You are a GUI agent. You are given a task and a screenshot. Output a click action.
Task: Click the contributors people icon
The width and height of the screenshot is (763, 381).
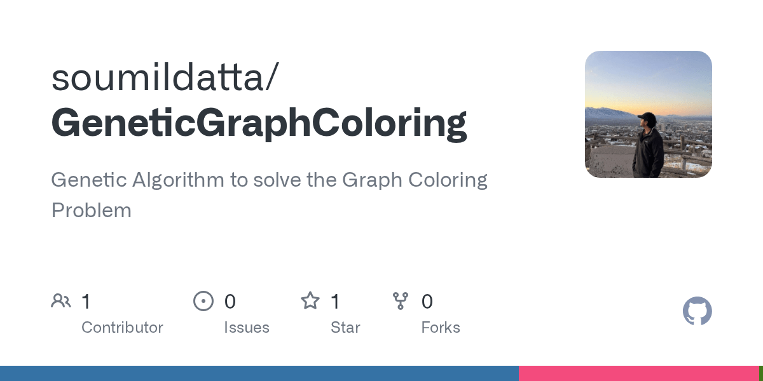(x=61, y=301)
